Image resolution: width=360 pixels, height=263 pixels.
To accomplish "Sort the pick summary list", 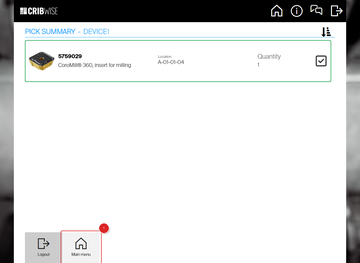I will 326,32.
